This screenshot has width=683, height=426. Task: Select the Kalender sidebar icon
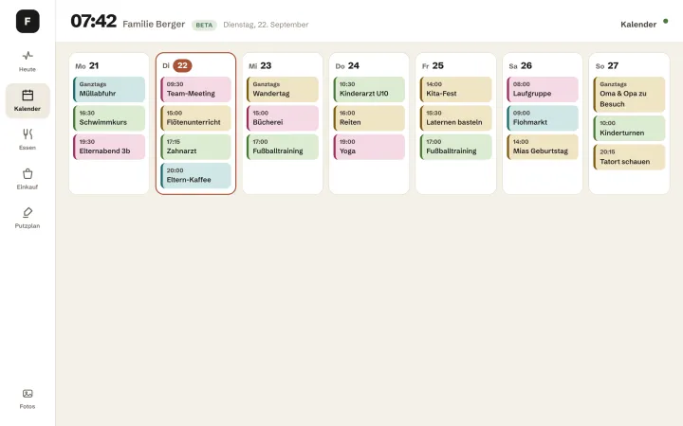click(x=28, y=96)
